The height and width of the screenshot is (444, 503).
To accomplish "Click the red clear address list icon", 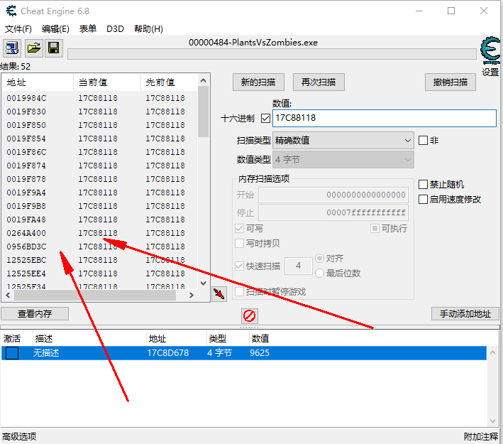I will point(250,316).
